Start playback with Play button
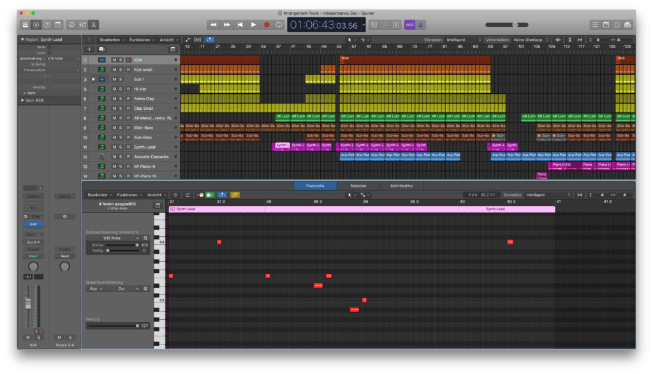Screen dimensions: 653x374 [x=253, y=25]
